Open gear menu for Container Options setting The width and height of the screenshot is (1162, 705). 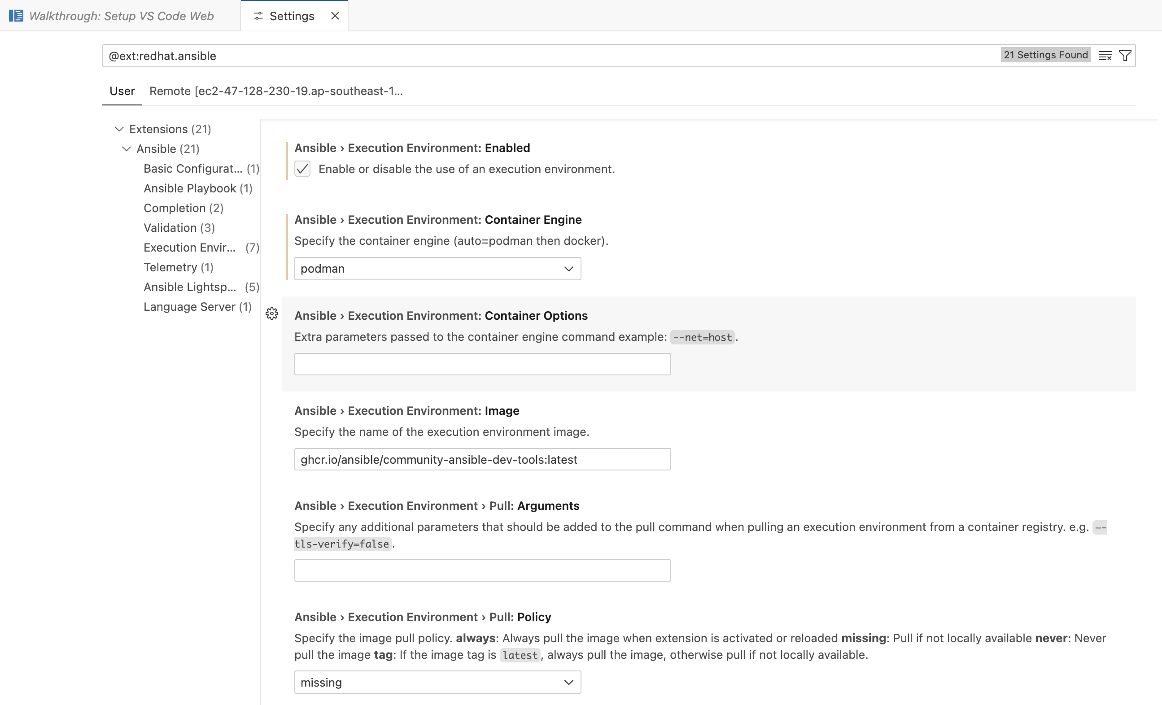click(x=271, y=314)
